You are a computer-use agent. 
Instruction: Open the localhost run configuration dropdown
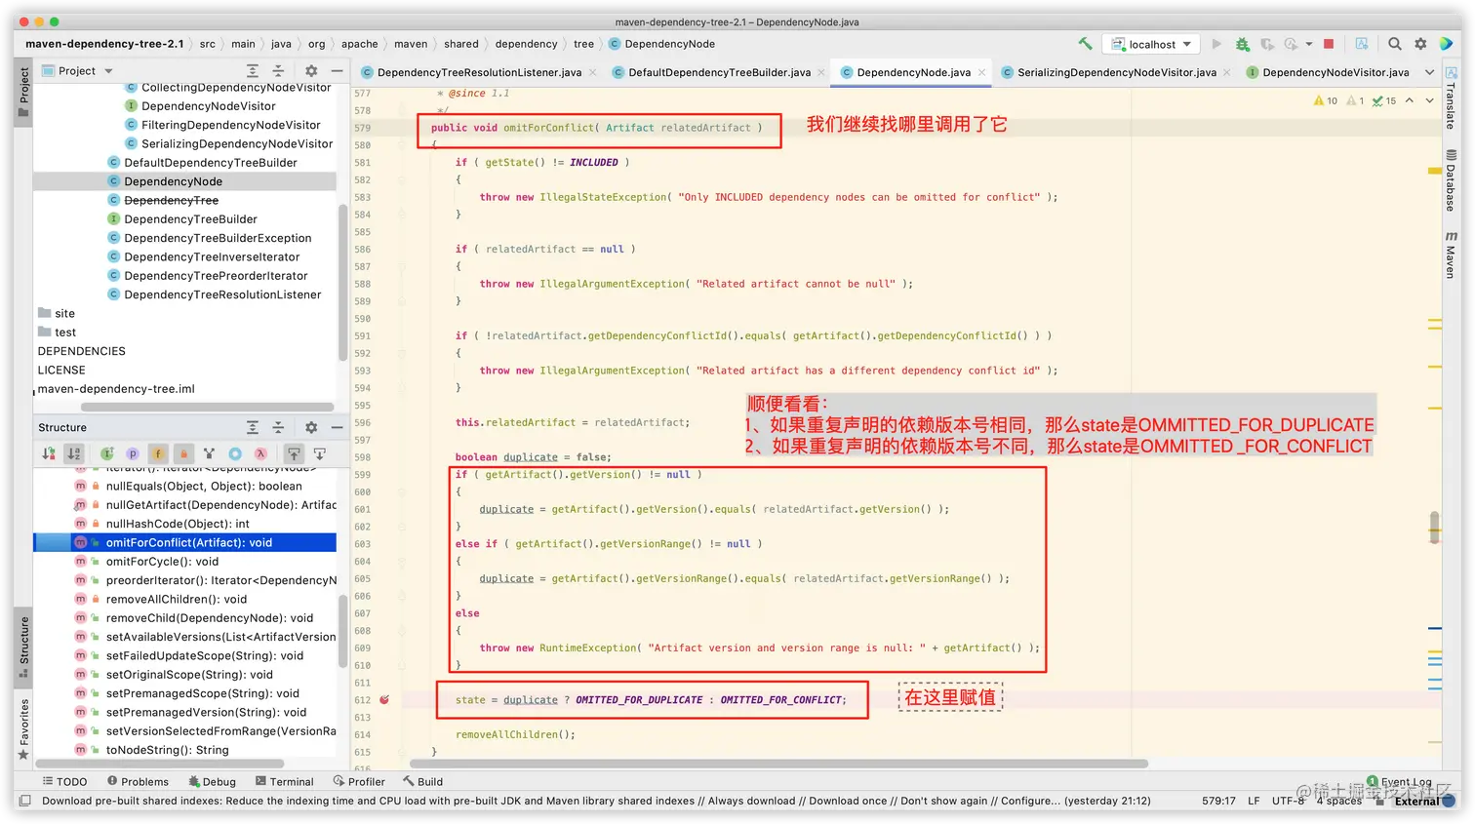point(1151,44)
